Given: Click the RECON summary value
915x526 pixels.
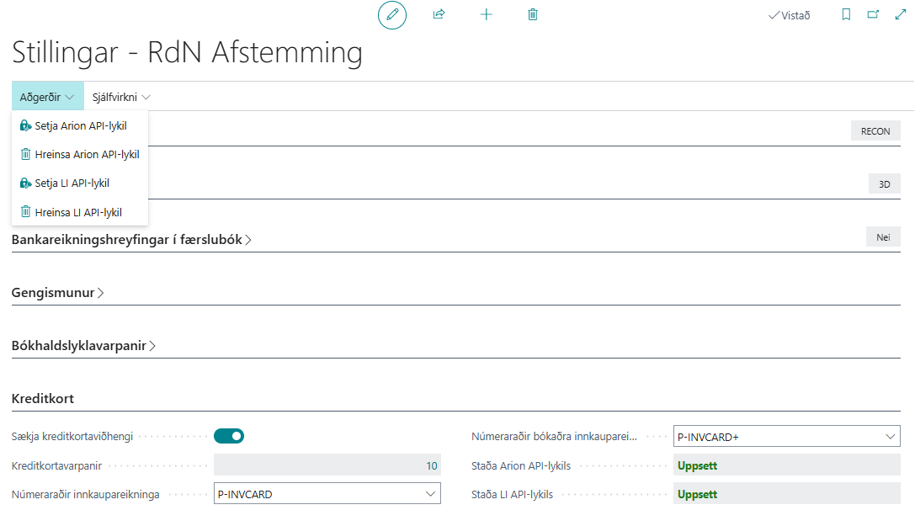Looking at the screenshot, I should 875,131.
